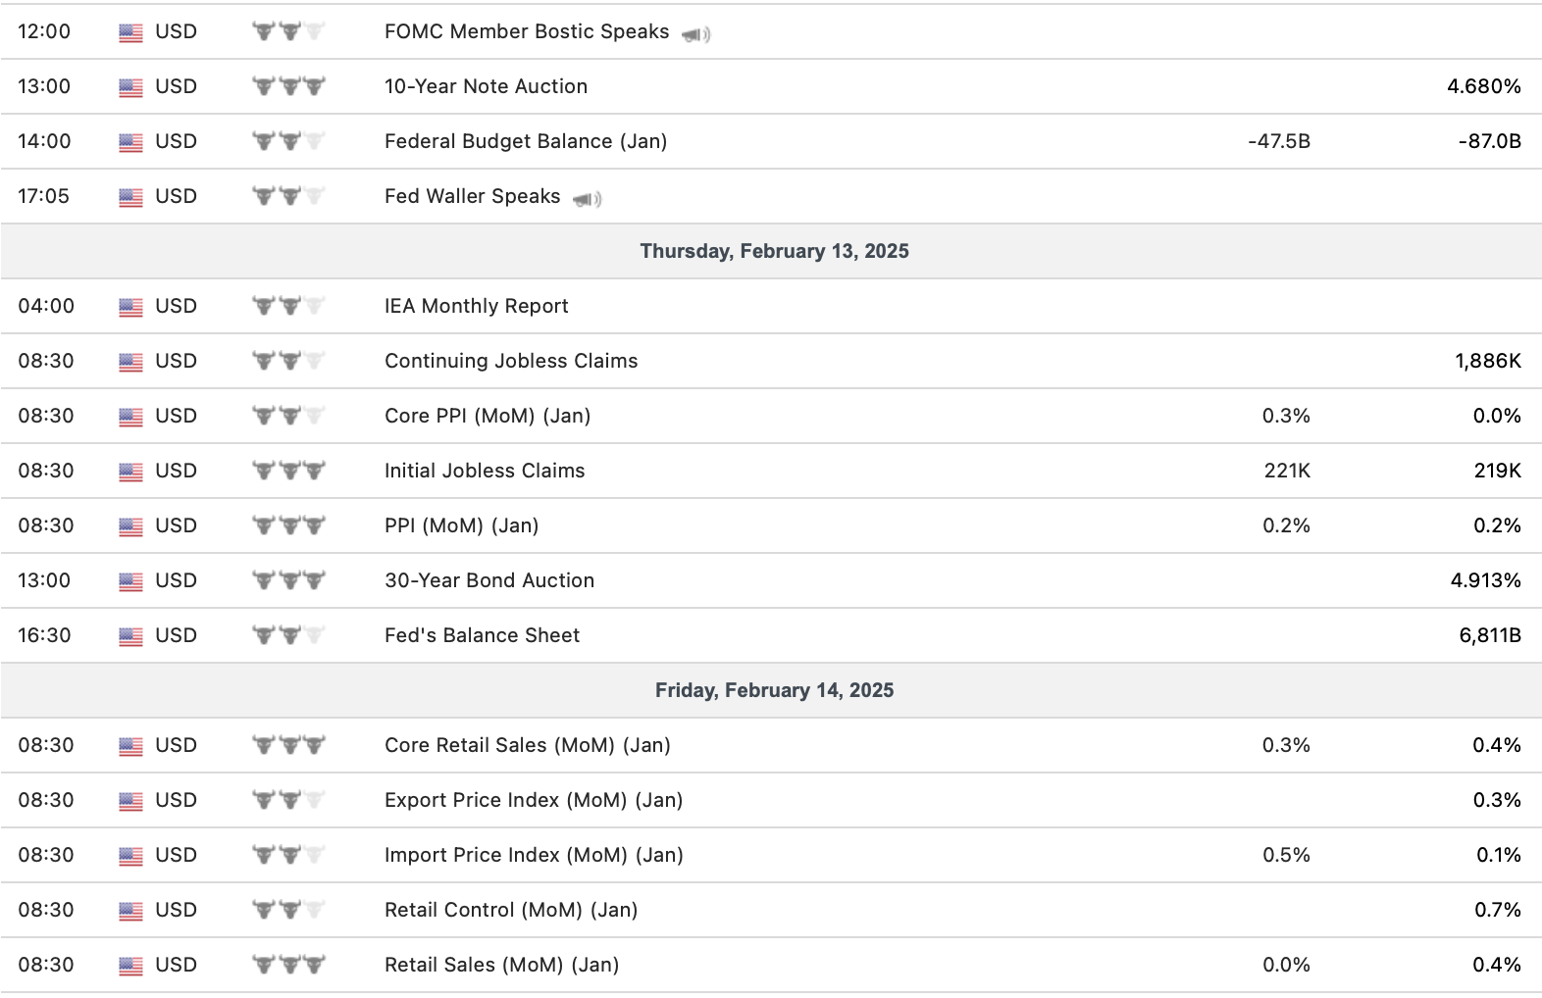Image resolution: width=1542 pixels, height=998 pixels.
Task: Click US flag on 10-Year Note Auction row
Action: [130, 87]
